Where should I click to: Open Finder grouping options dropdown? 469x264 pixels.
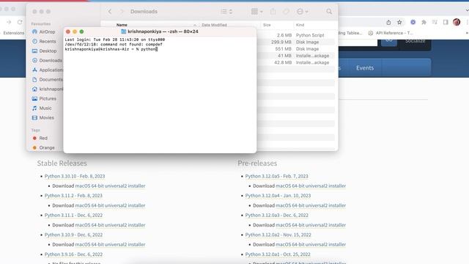(x=256, y=12)
